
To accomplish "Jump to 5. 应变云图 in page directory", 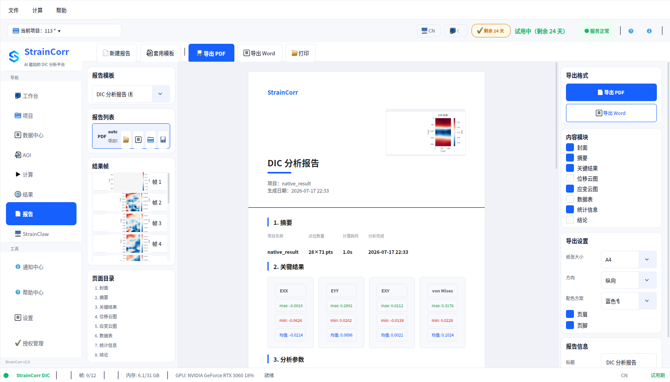I will tap(106, 326).
